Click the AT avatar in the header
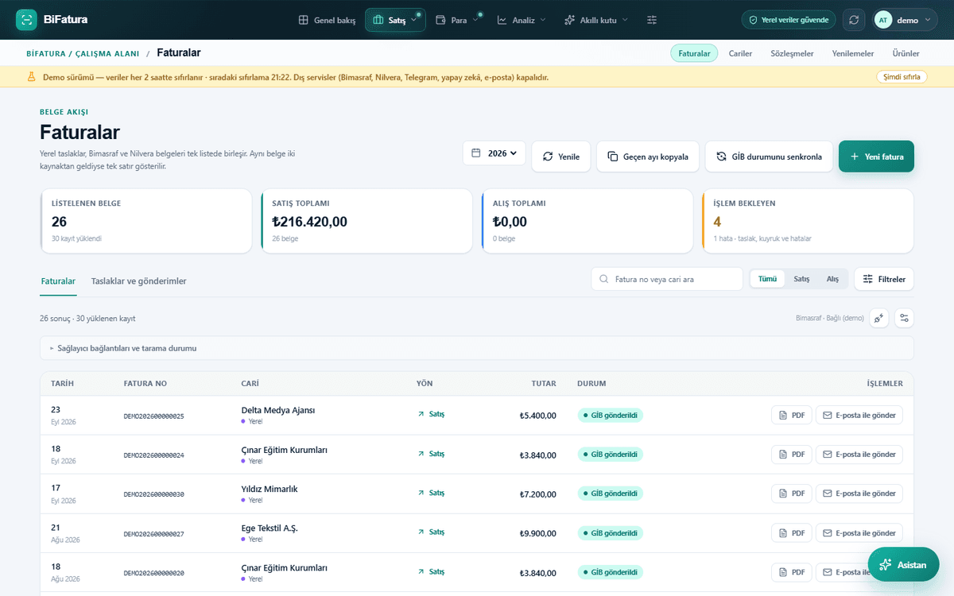This screenshot has height=596, width=954. [883, 20]
